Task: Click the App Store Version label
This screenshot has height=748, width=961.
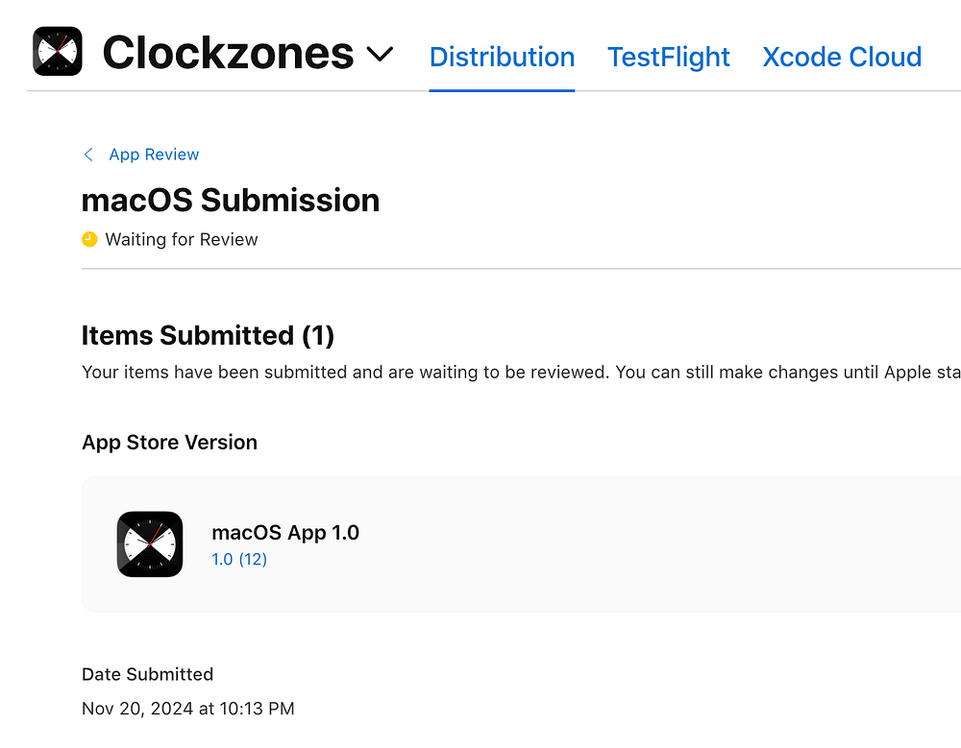Action: click(x=169, y=443)
